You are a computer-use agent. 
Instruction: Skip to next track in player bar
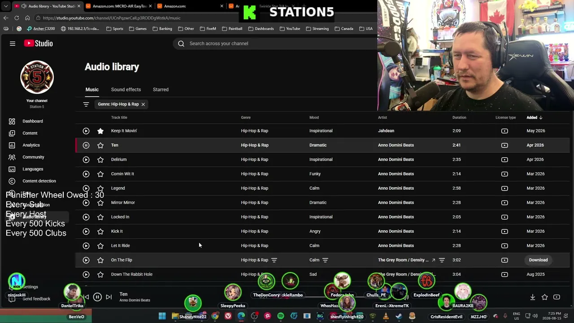(x=109, y=297)
